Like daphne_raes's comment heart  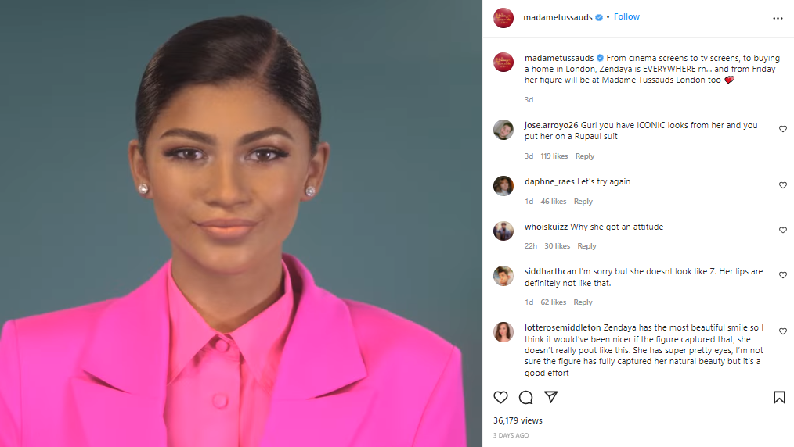pos(783,185)
